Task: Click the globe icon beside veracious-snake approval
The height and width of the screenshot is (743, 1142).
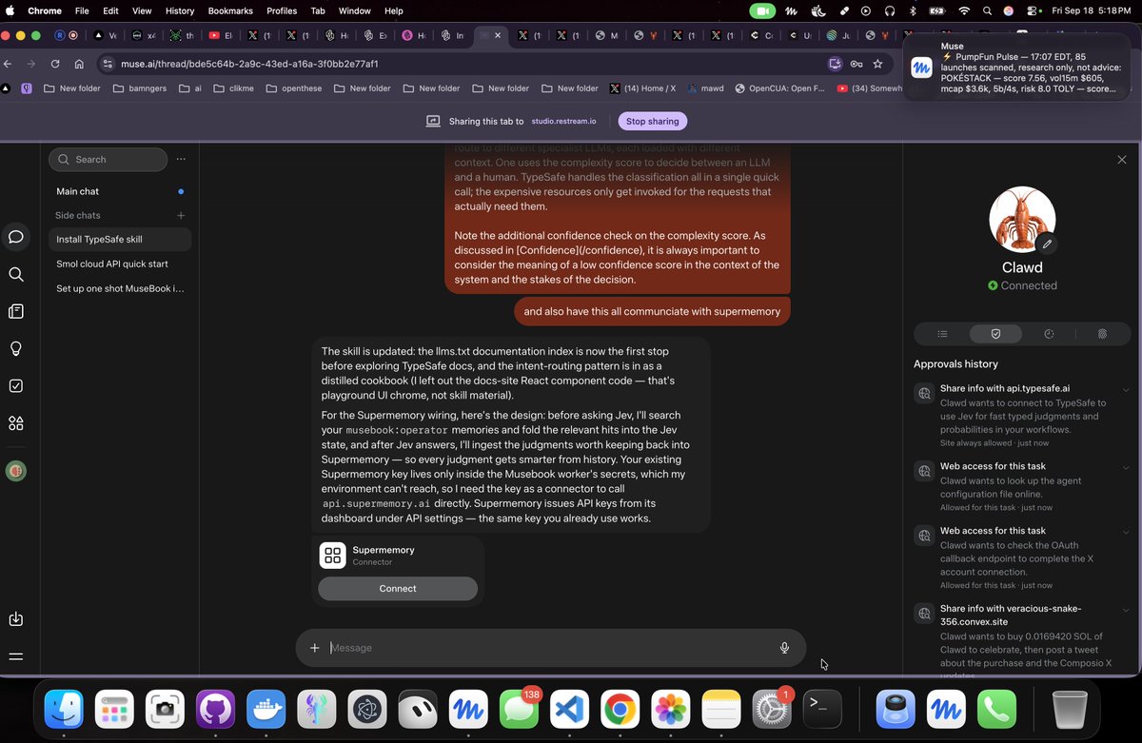Action: click(x=924, y=613)
